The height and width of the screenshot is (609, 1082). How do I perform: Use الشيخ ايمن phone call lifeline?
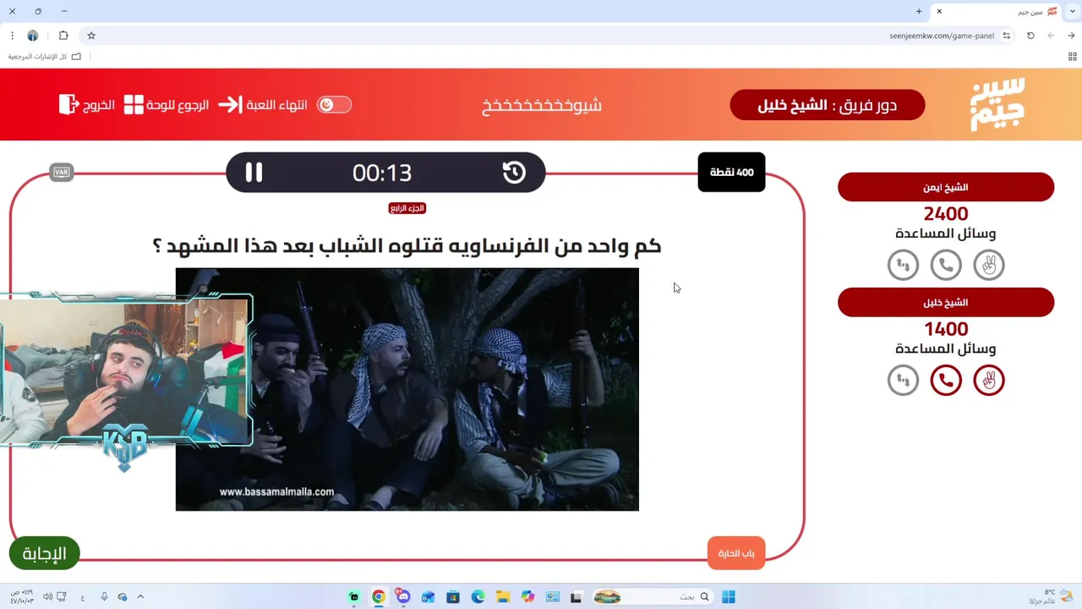pos(946,265)
